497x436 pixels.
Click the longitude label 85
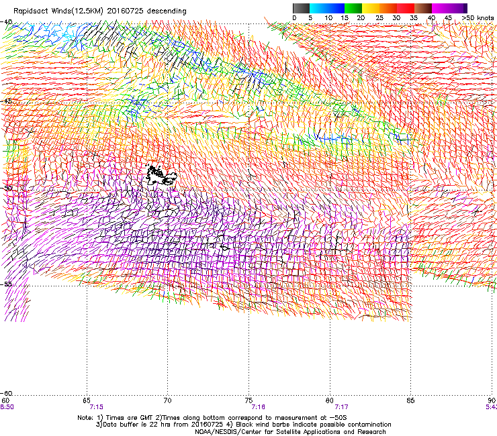[x=410, y=400]
